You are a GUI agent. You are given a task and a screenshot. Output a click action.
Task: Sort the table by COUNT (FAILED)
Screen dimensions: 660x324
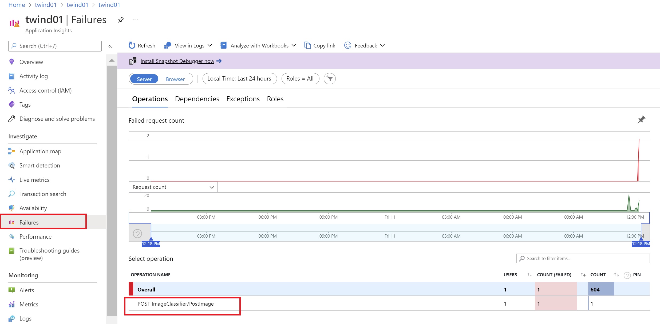tap(583, 275)
